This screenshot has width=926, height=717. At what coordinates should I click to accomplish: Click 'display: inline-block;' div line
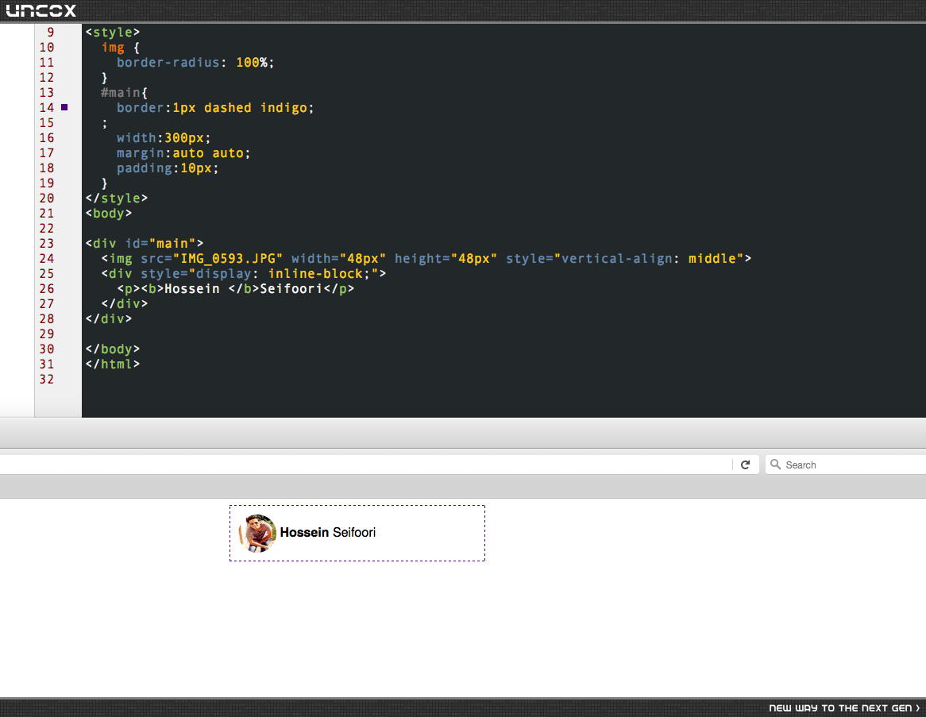point(243,274)
